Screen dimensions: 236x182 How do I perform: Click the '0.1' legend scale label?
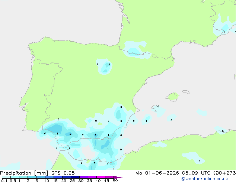tap(4, 181)
